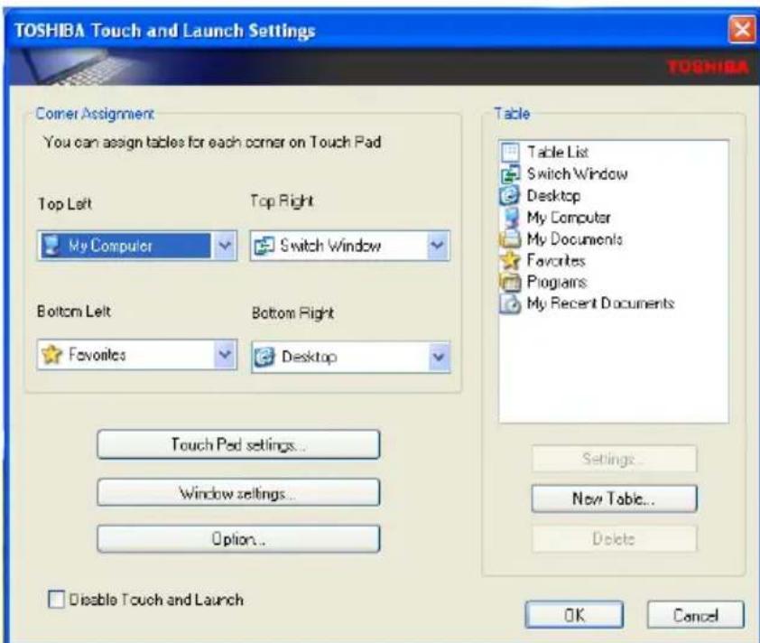Click Switch Window icon in Top Right combo
The width and height of the screenshot is (760, 643).
click(264, 246)
